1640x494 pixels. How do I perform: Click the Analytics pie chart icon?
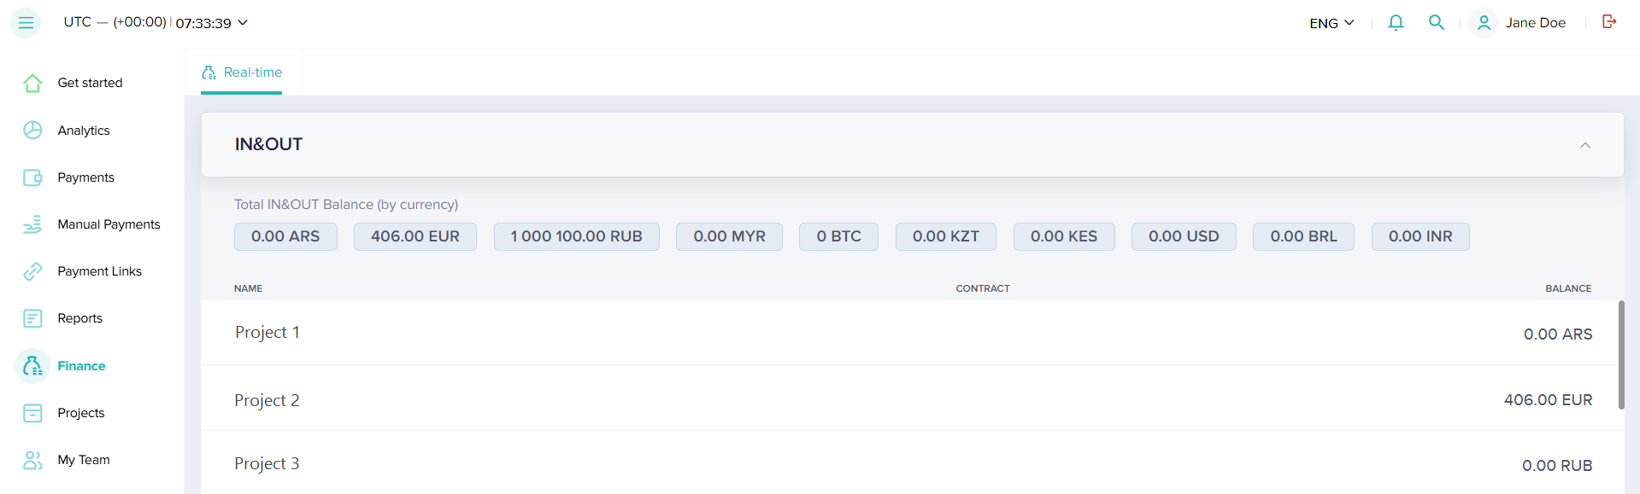[x=32, y=130]
